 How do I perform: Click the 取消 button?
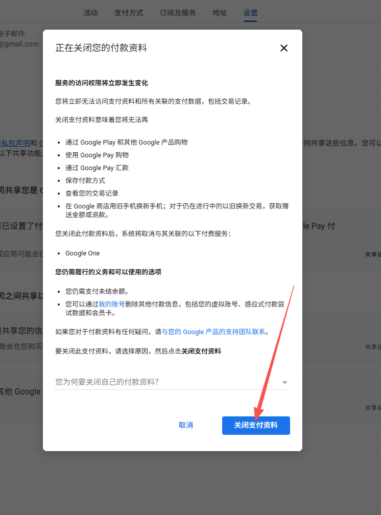click(x=186, y=425)
